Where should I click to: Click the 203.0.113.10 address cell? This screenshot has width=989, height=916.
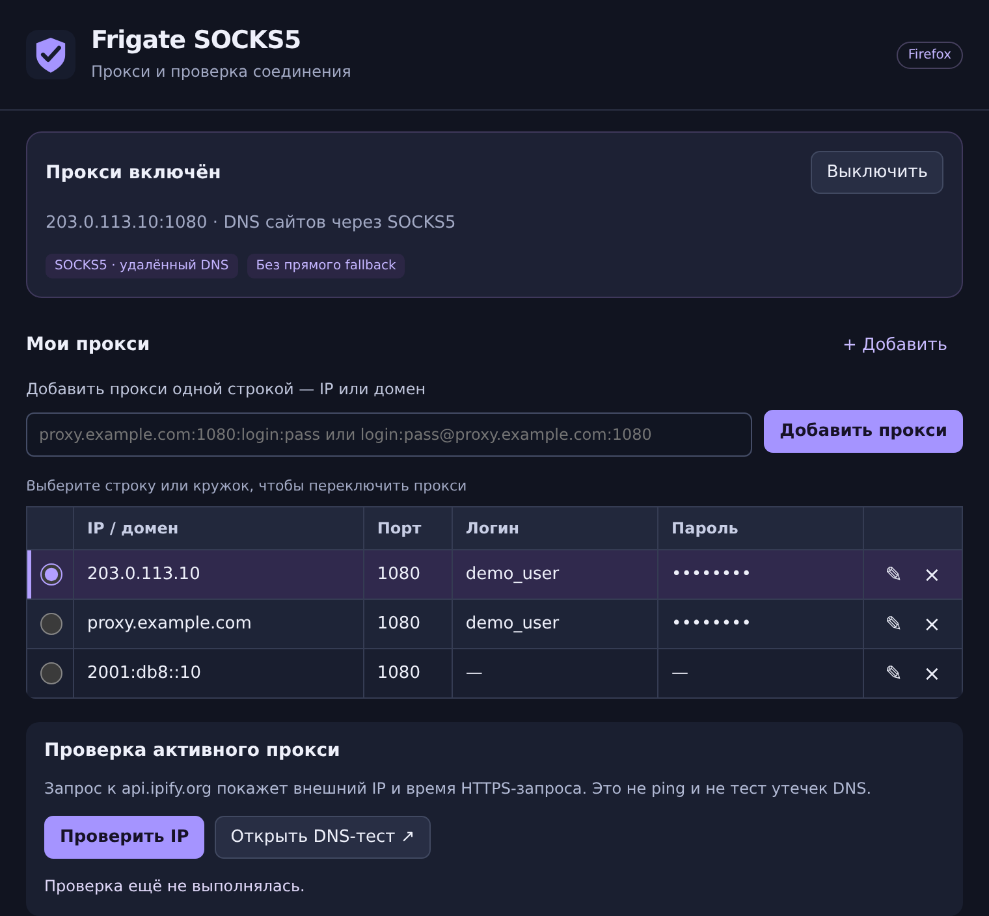click(219, 574)
